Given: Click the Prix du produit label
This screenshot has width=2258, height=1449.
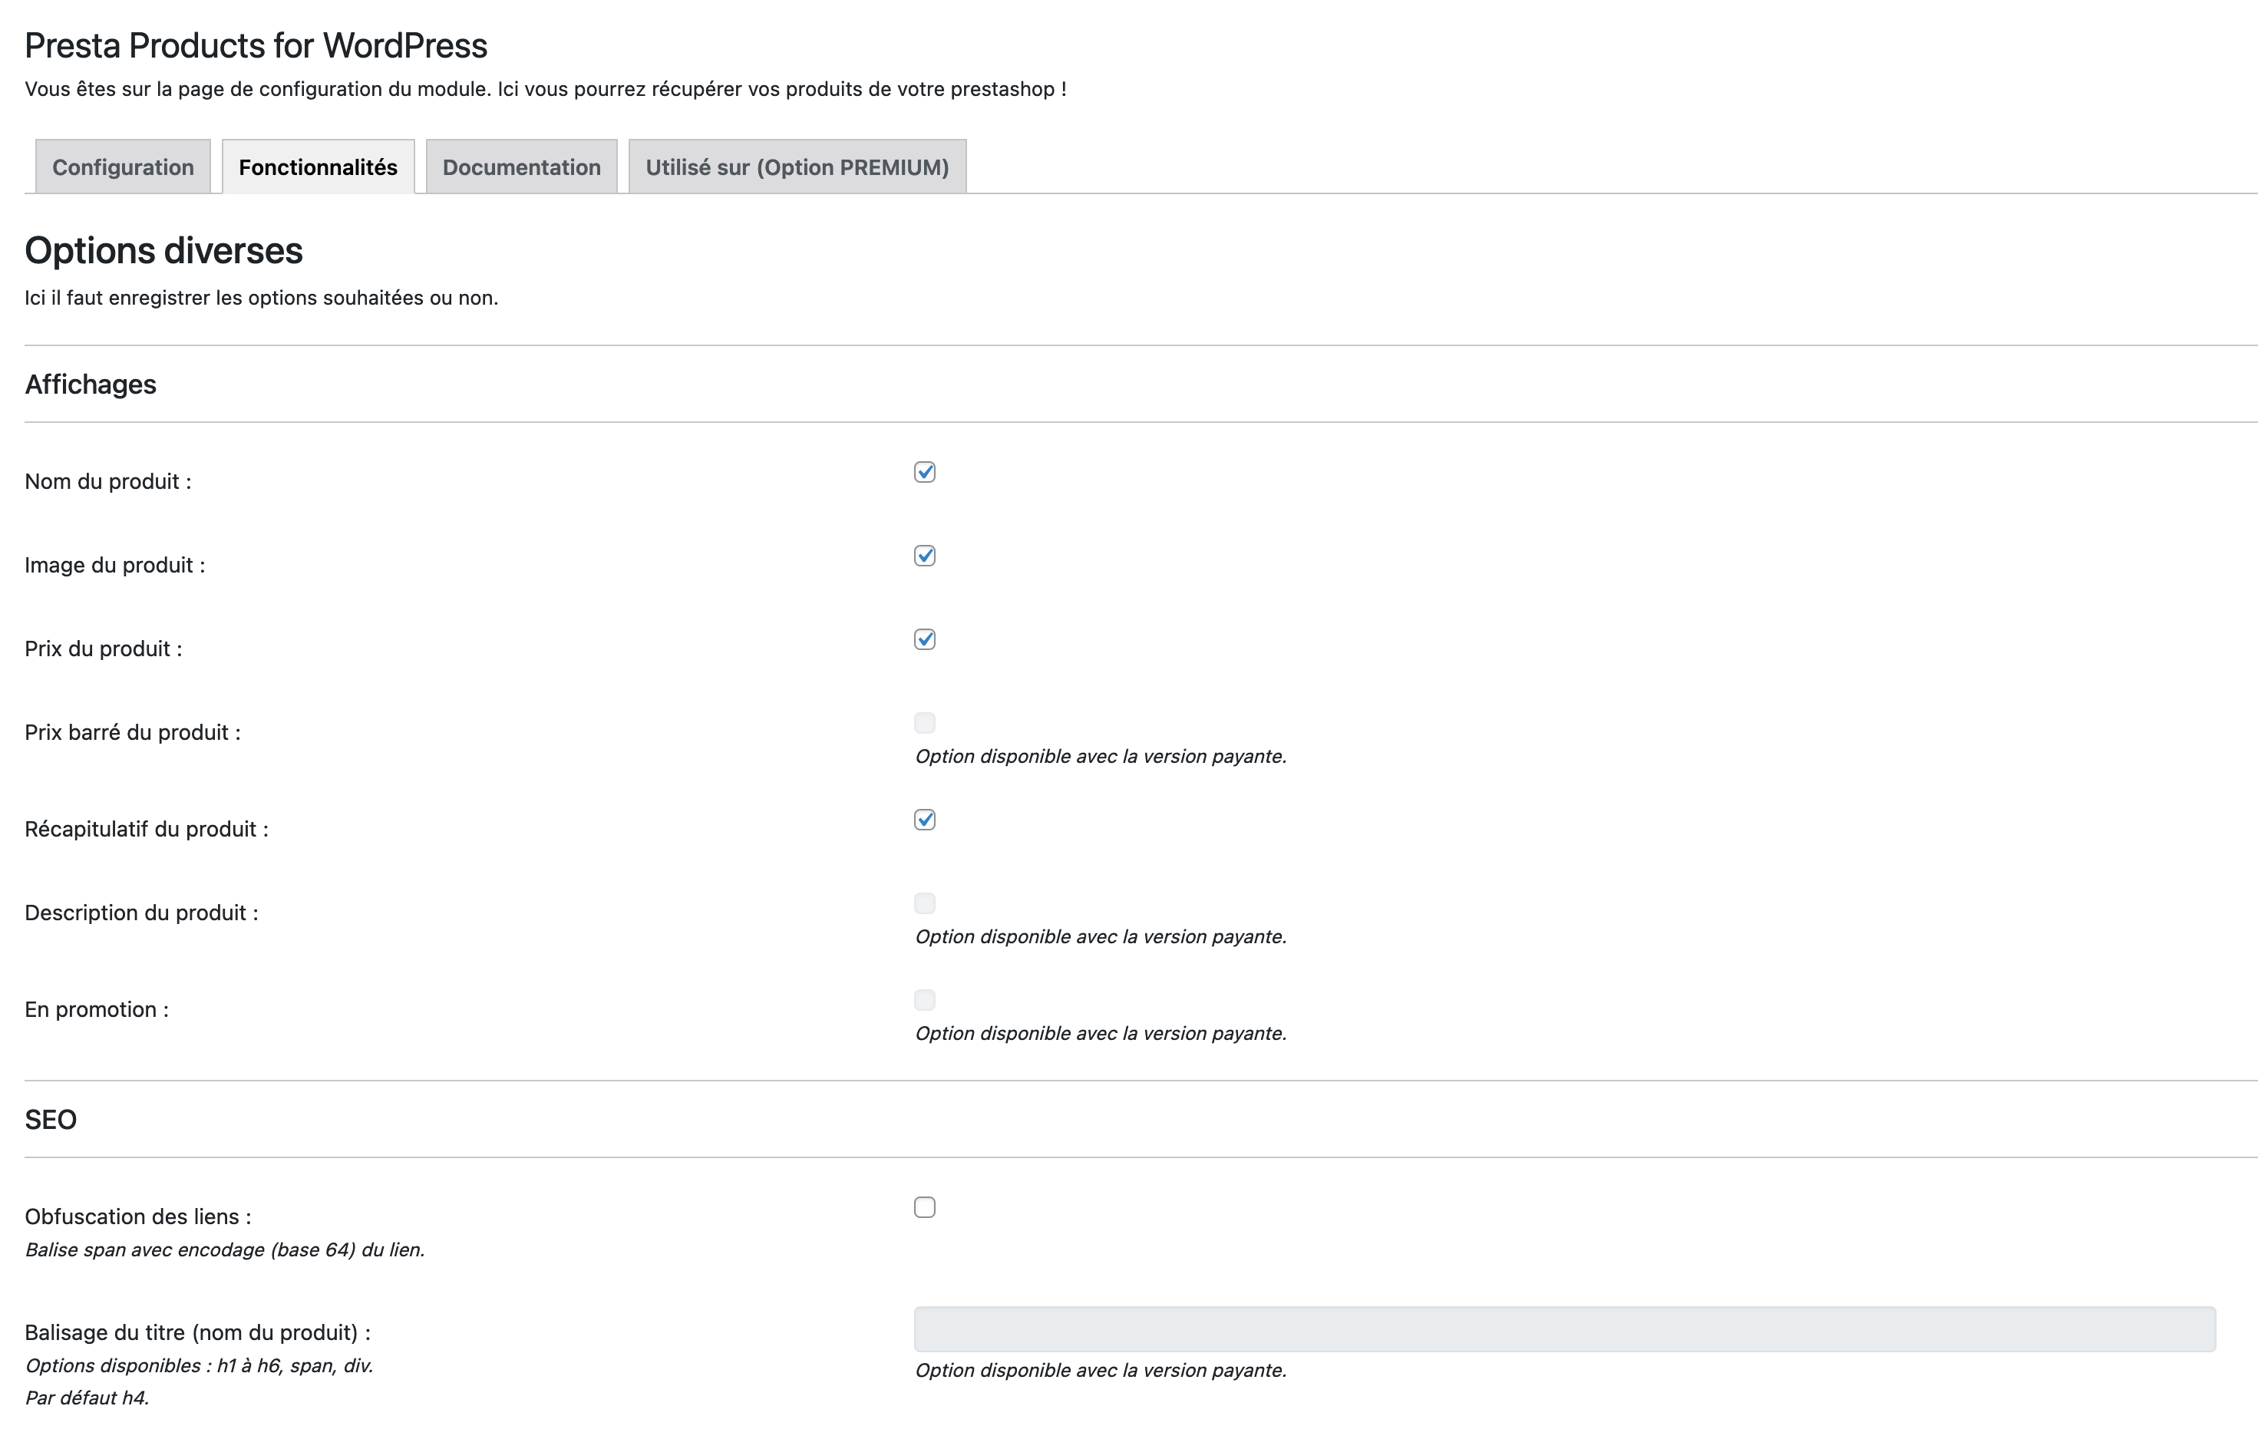Looking at the screenshot, I should pyautogui.click(x=104, y=649).
